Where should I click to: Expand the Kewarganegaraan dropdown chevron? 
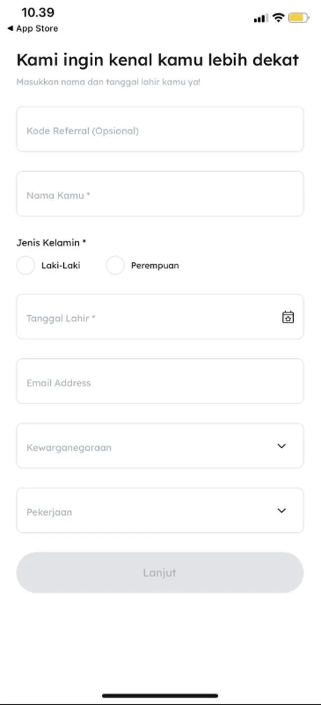[x=282, y=446]
